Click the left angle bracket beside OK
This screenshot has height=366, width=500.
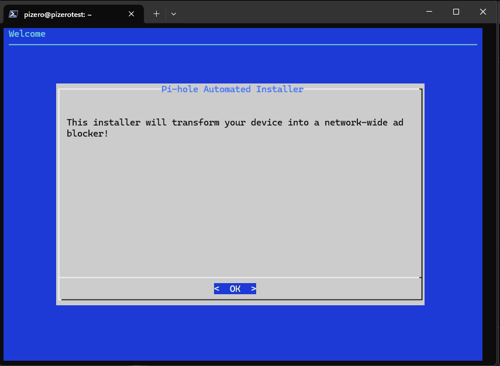(x=216, y=289)
